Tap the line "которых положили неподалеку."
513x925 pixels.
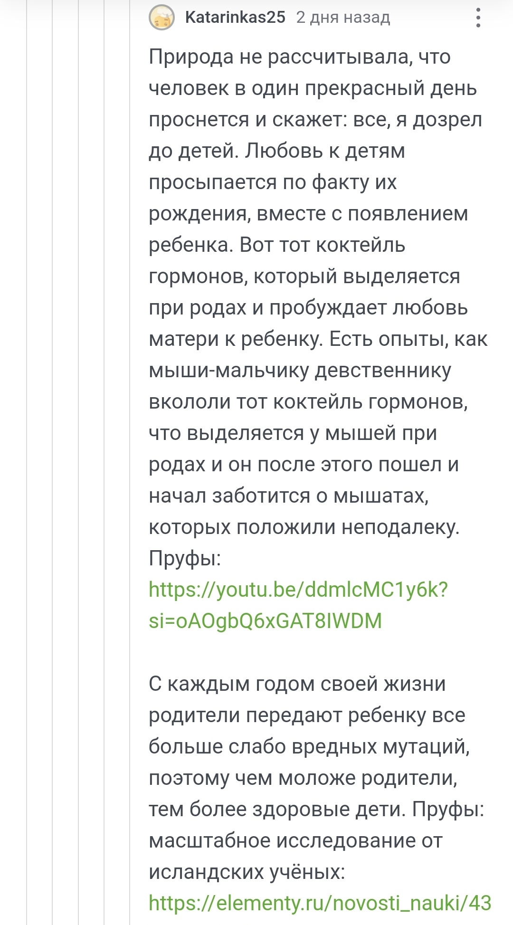[304, 527]
